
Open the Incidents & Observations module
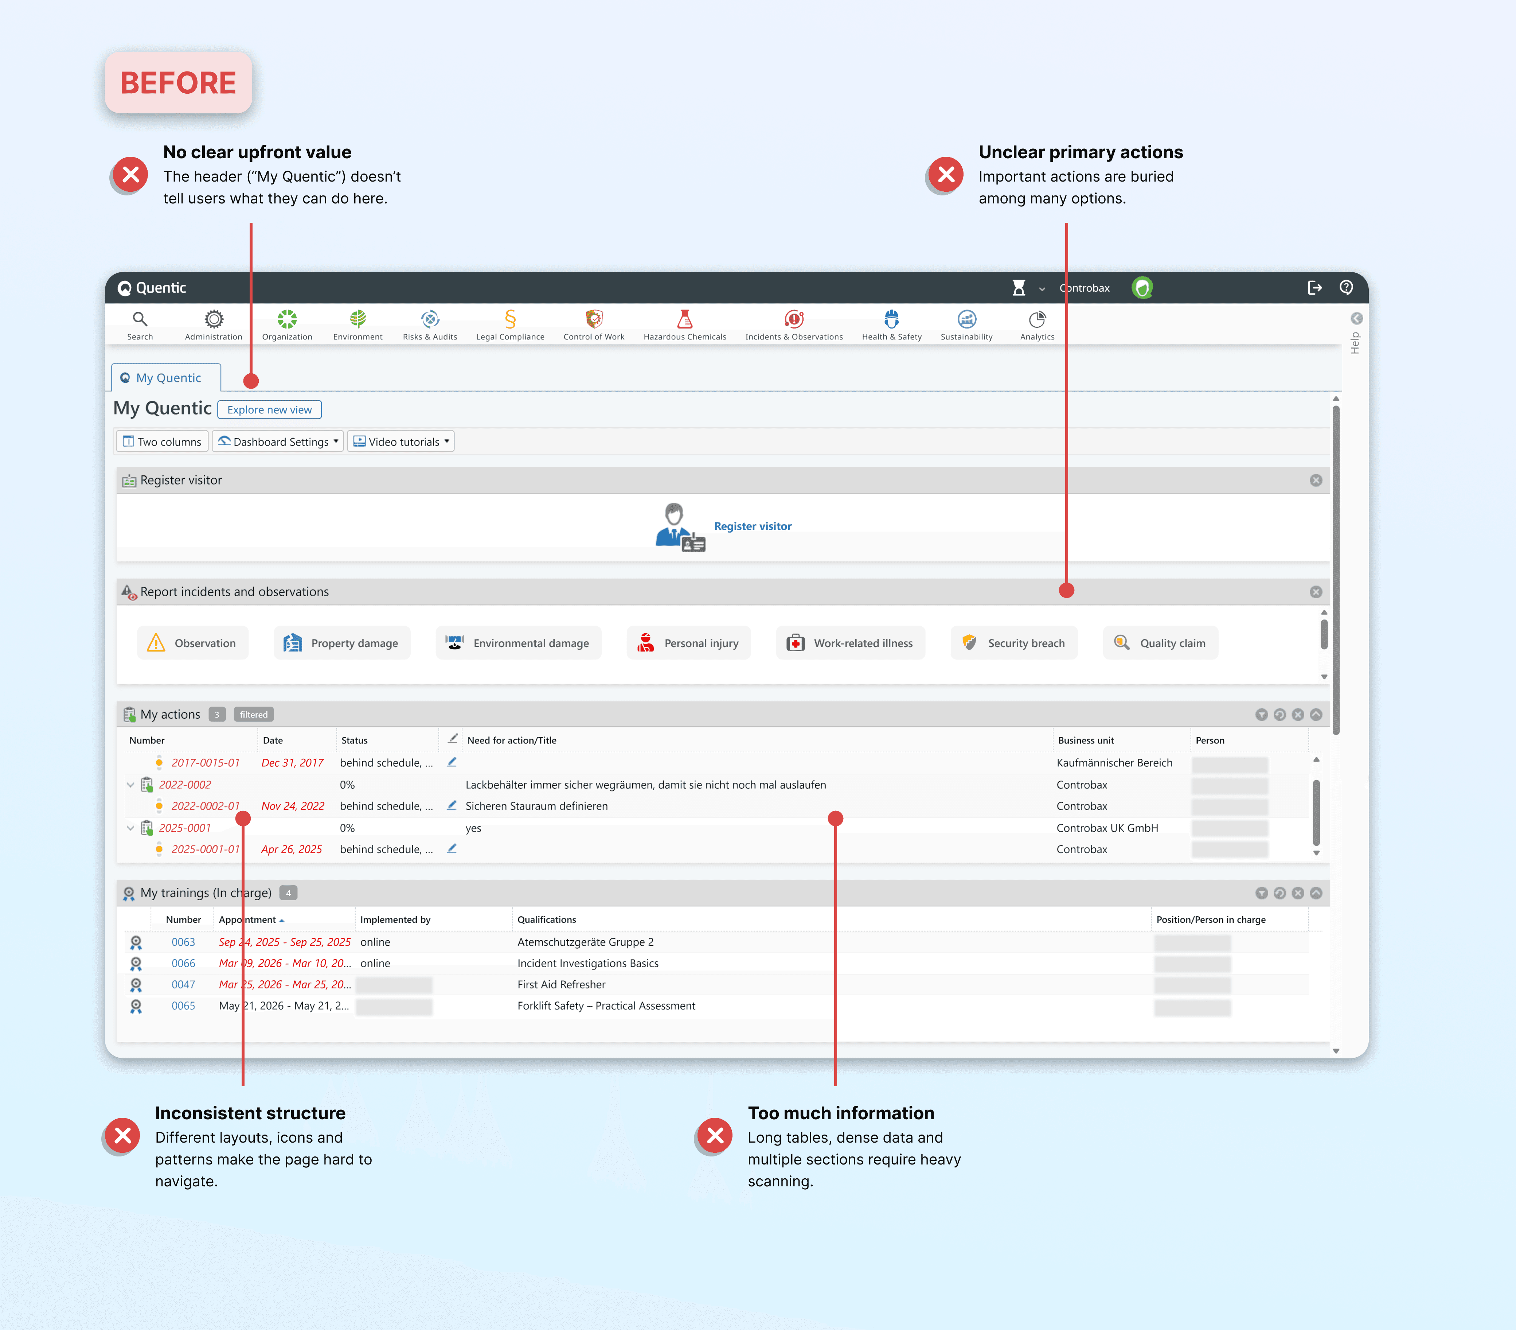794,325
